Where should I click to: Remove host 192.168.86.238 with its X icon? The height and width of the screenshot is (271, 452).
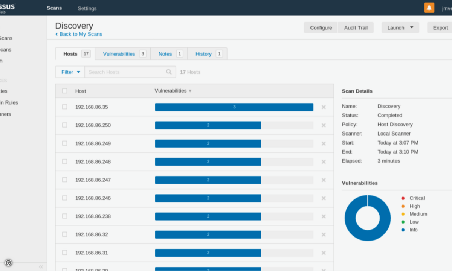[324, 216]
